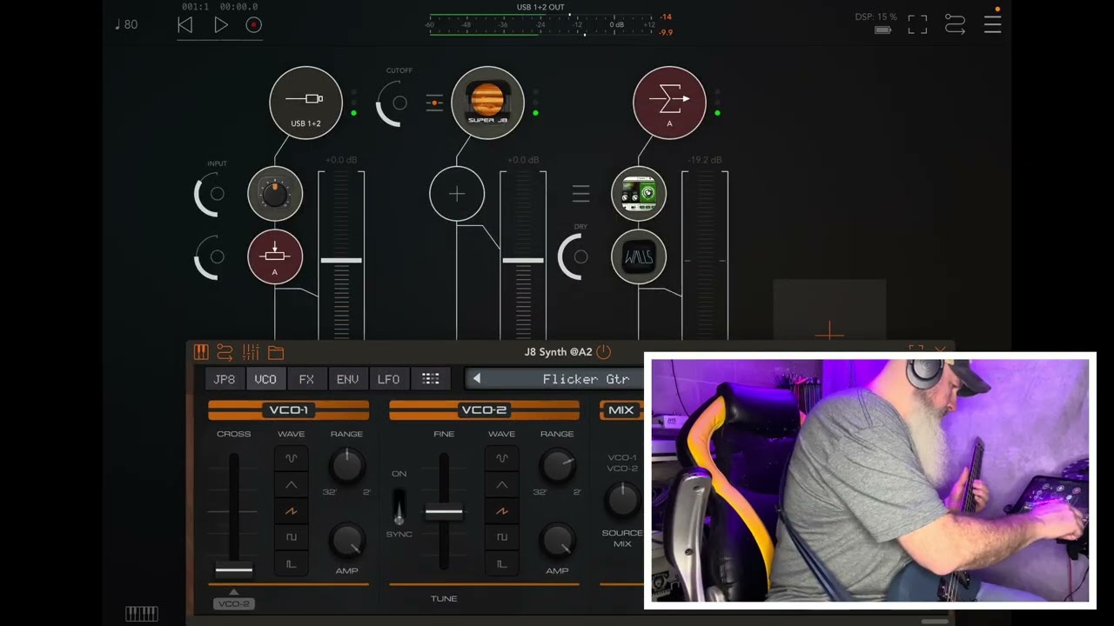Select square wave for VCO-2
This screenshot has width=1114, height=626.
click(501, 537)
